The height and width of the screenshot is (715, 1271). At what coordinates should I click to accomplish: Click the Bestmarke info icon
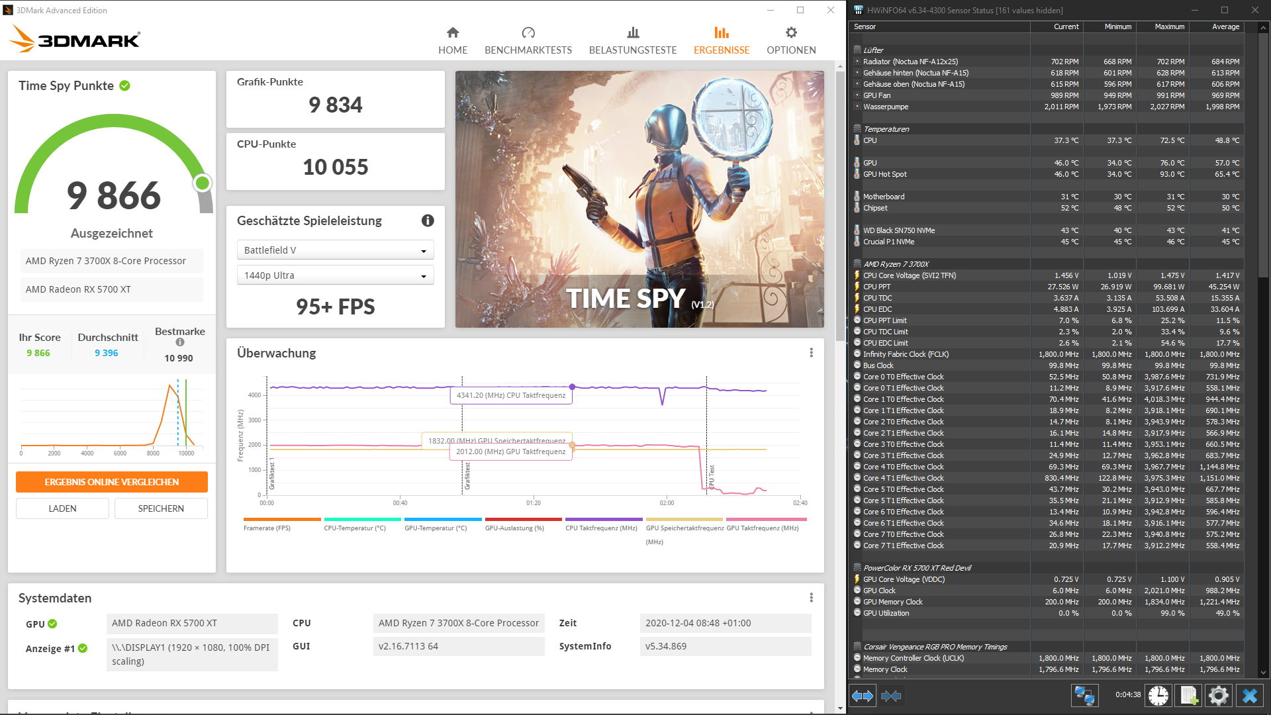[x=180, y=342]
